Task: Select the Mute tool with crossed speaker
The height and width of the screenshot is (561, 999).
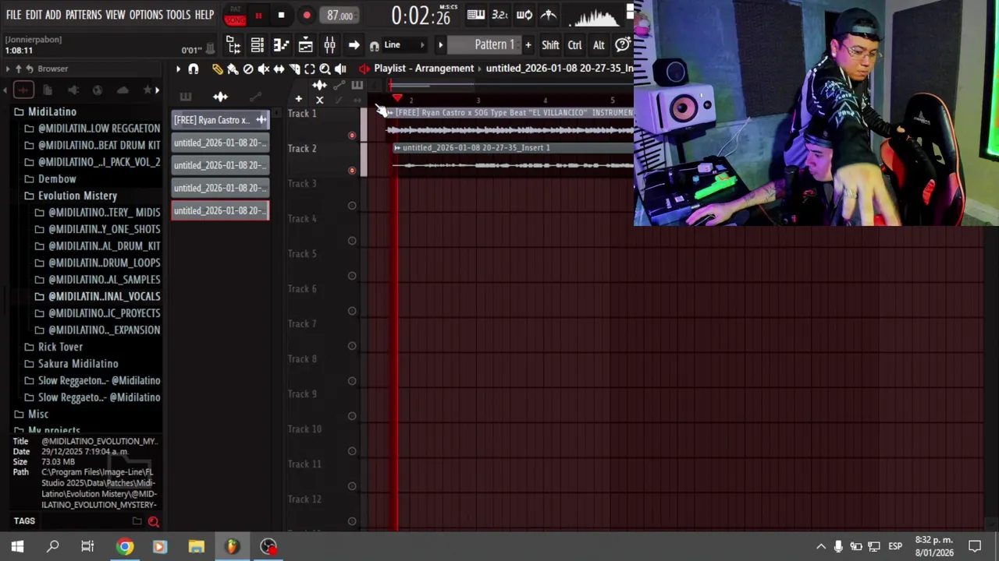Action: (x=264, y=69)
